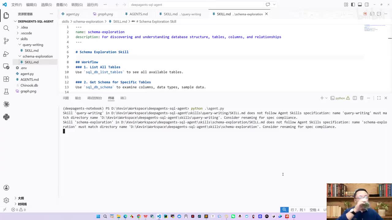392x220 pixels.
Task: Maximize the terminal panel size
Action: [379, 98]
